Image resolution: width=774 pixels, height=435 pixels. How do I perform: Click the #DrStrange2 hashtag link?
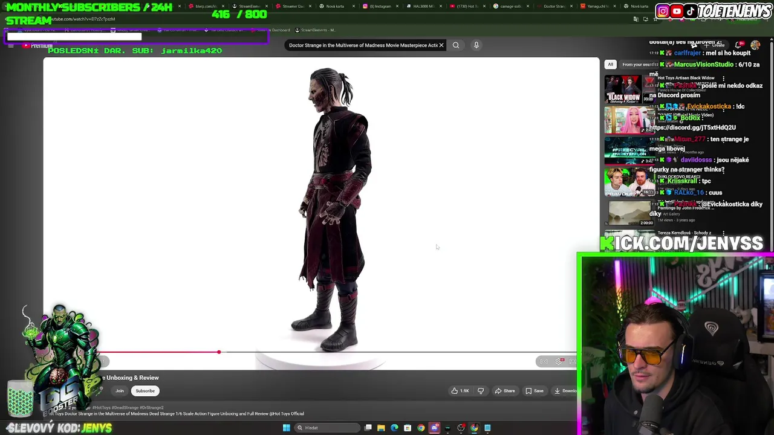[x=152, y=408]
